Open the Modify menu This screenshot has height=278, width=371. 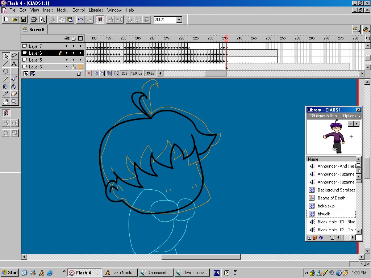[x=62, y=10]
